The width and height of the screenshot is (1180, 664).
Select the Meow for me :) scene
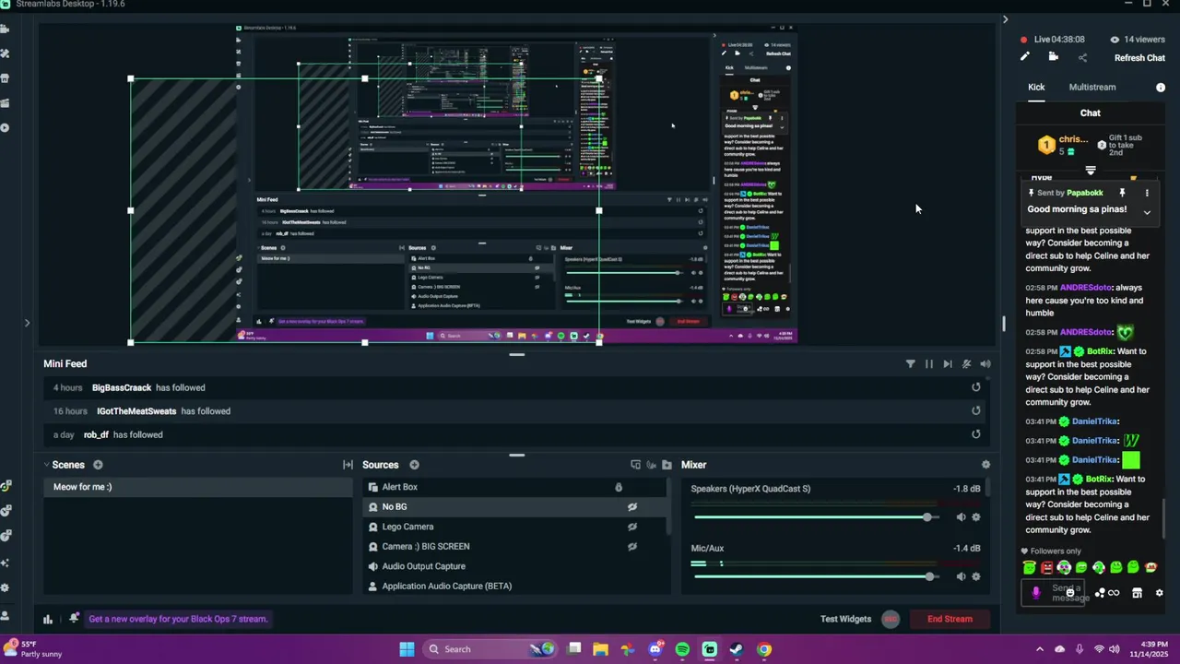click(x=197, y=487)
